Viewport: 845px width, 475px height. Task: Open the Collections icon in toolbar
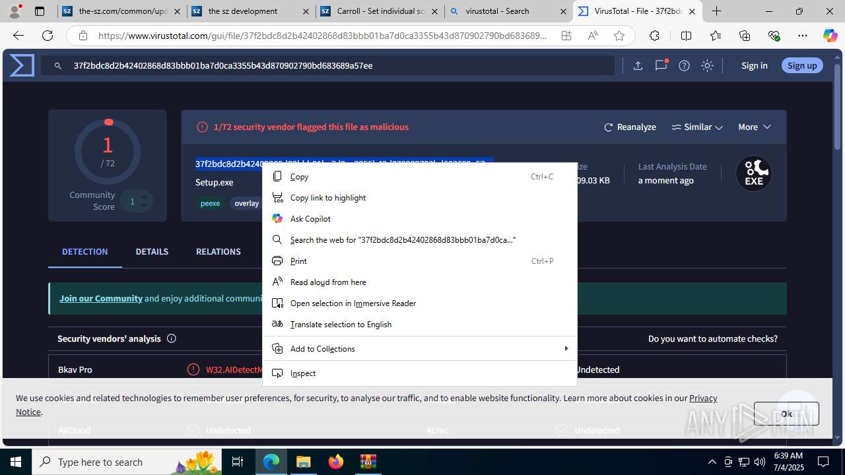pos(745,36)
